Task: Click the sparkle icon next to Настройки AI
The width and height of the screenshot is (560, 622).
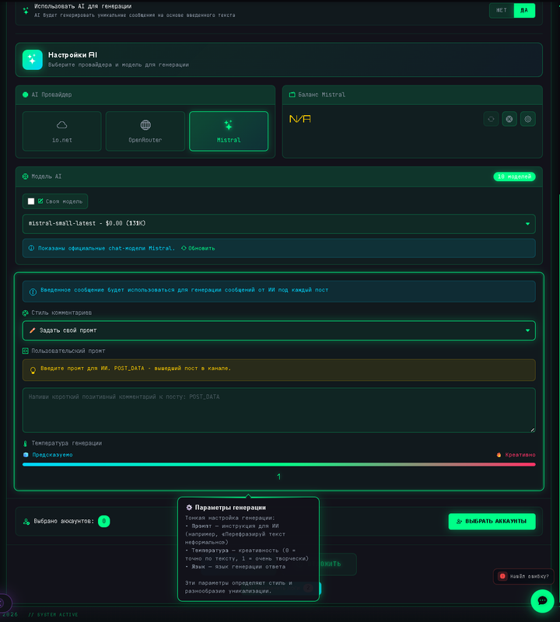Action: [32, 60]
